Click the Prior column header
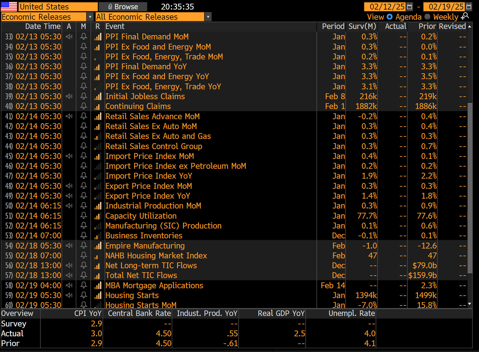This screenshot has width=479, height=352. [427, 26]
